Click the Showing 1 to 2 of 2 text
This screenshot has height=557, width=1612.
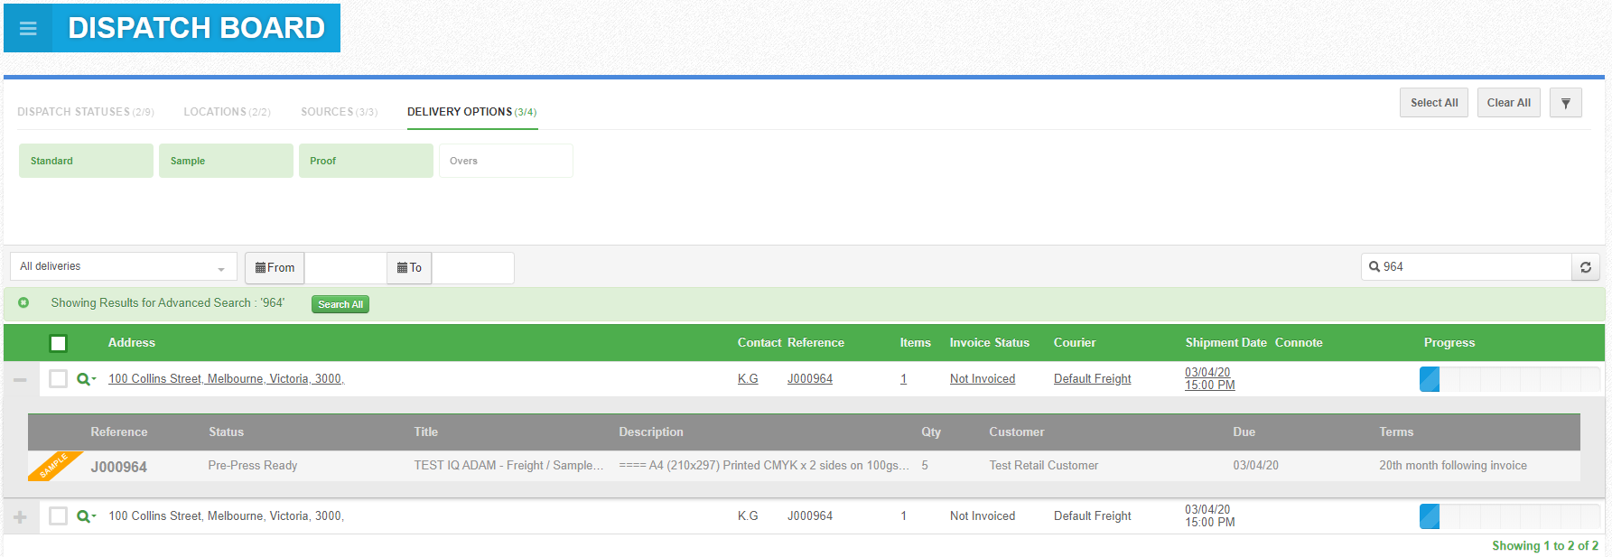click(1545, 546)
